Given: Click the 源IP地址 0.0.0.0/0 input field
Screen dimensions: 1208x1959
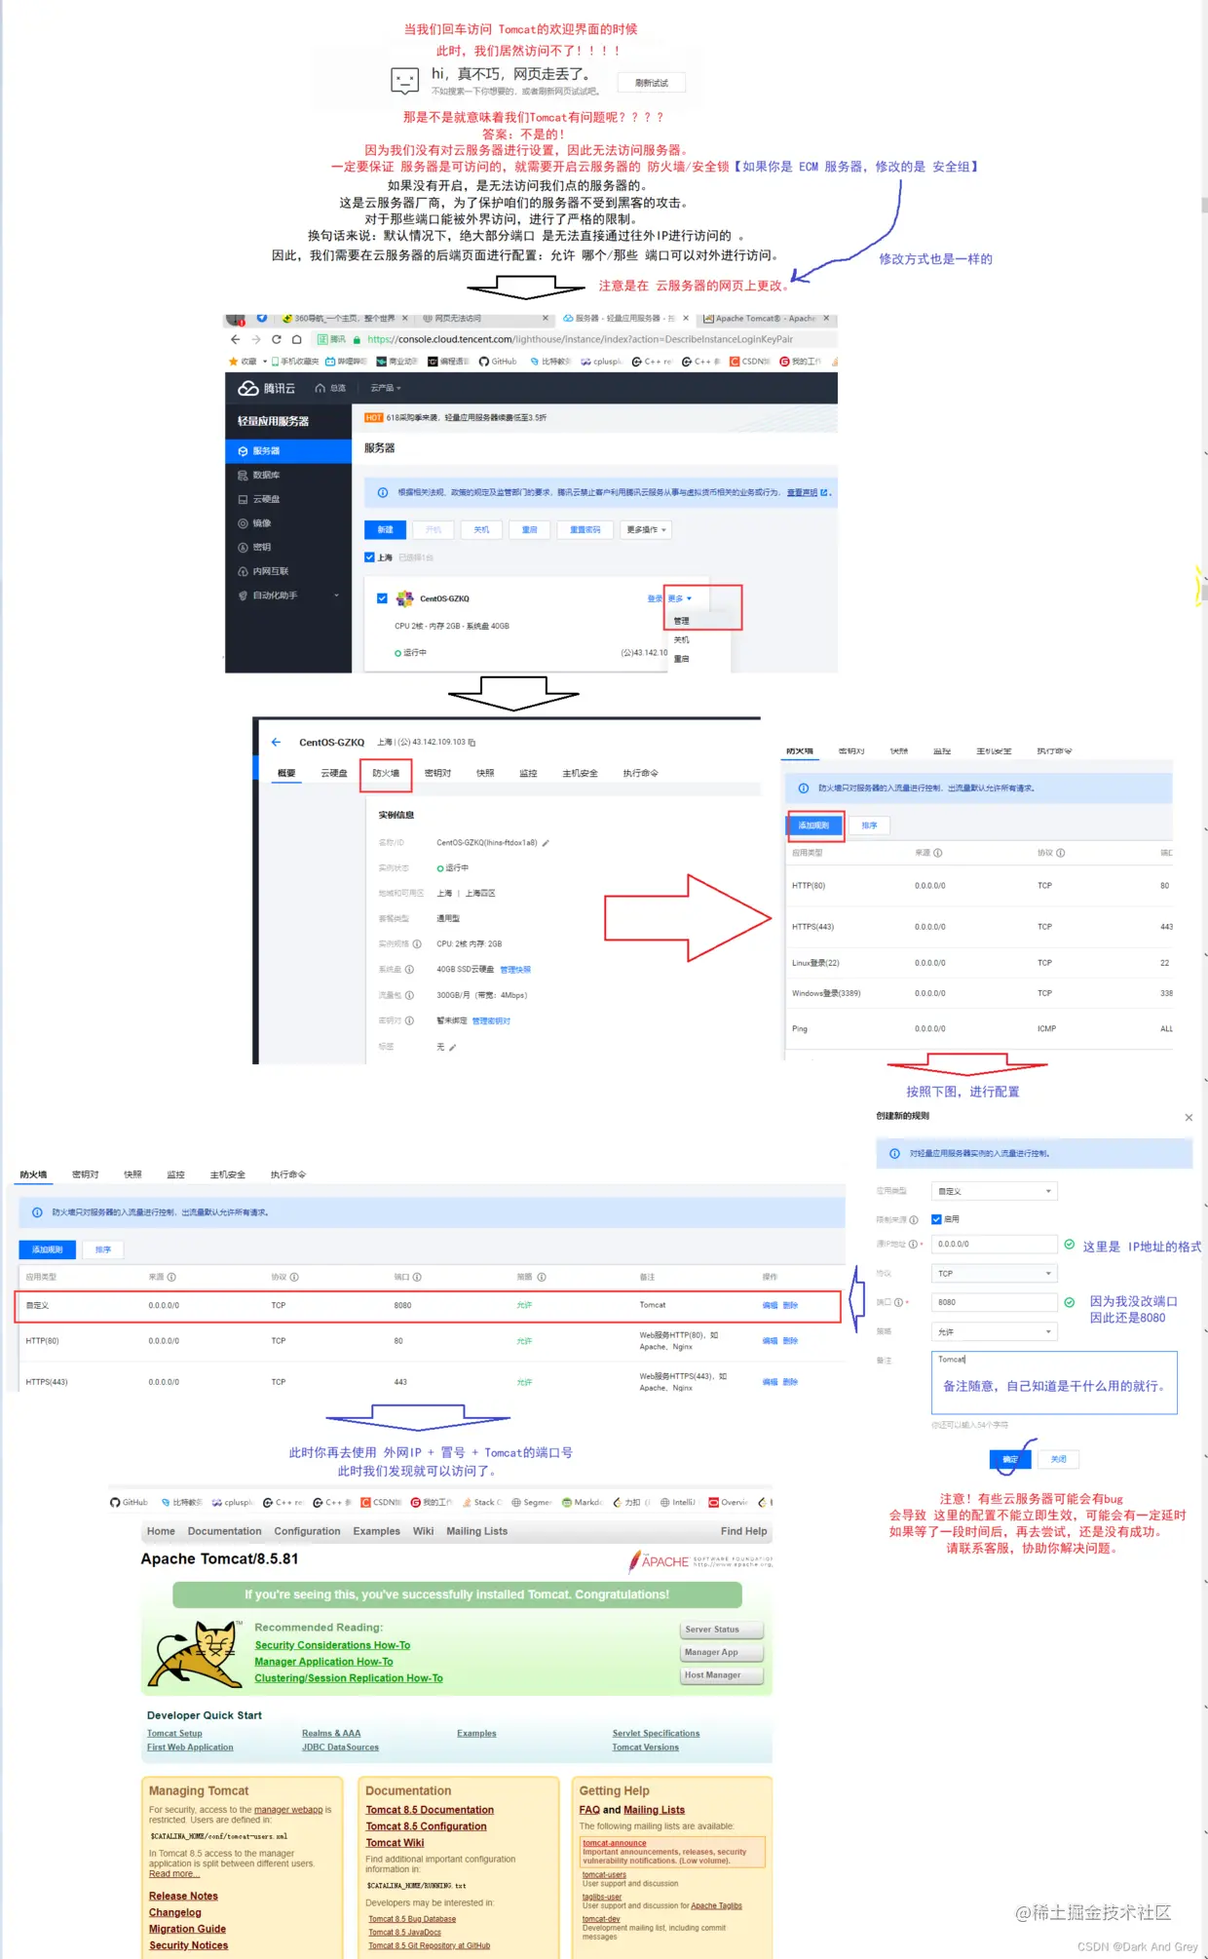Looking at the screenshot, I should point(994,1245).
